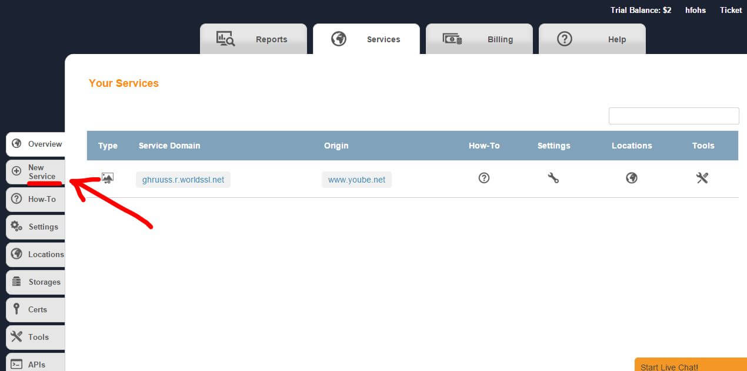Click the hfohs account link
747x371 pixels.
(695, 10)
